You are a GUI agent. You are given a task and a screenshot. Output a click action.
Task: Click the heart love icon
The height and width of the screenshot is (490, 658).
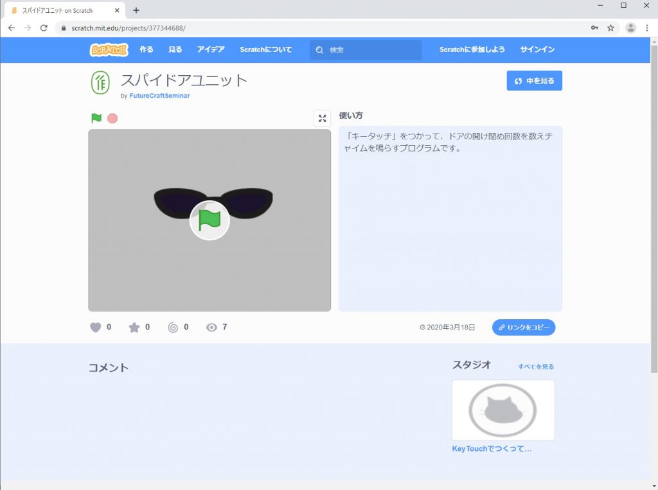click(x=96, y=328)
